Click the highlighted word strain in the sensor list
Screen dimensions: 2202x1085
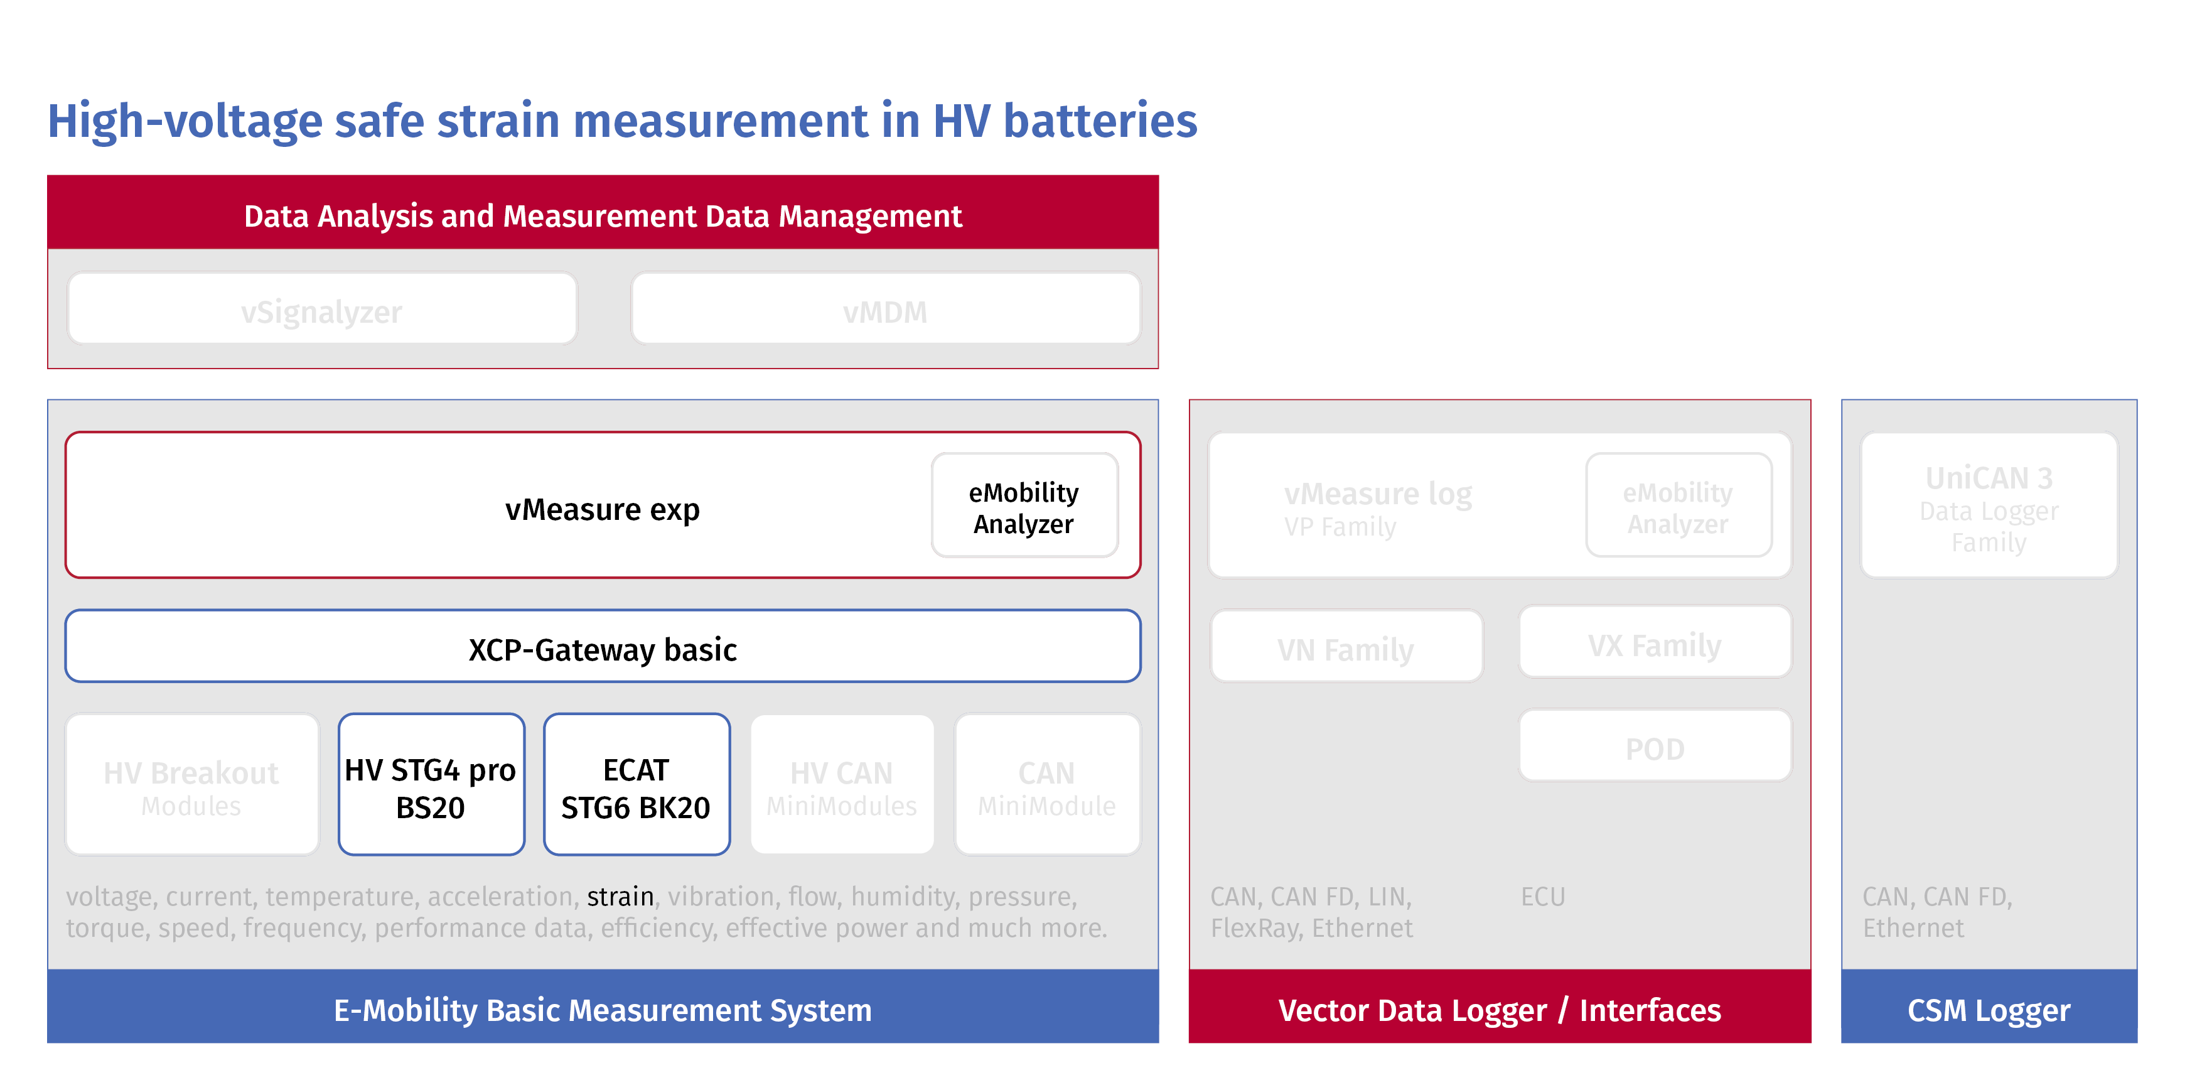[620, 897]
